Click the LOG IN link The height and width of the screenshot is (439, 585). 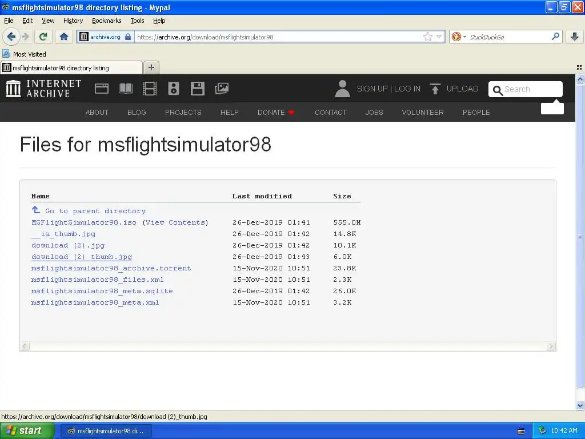click(x=407, y=89)
